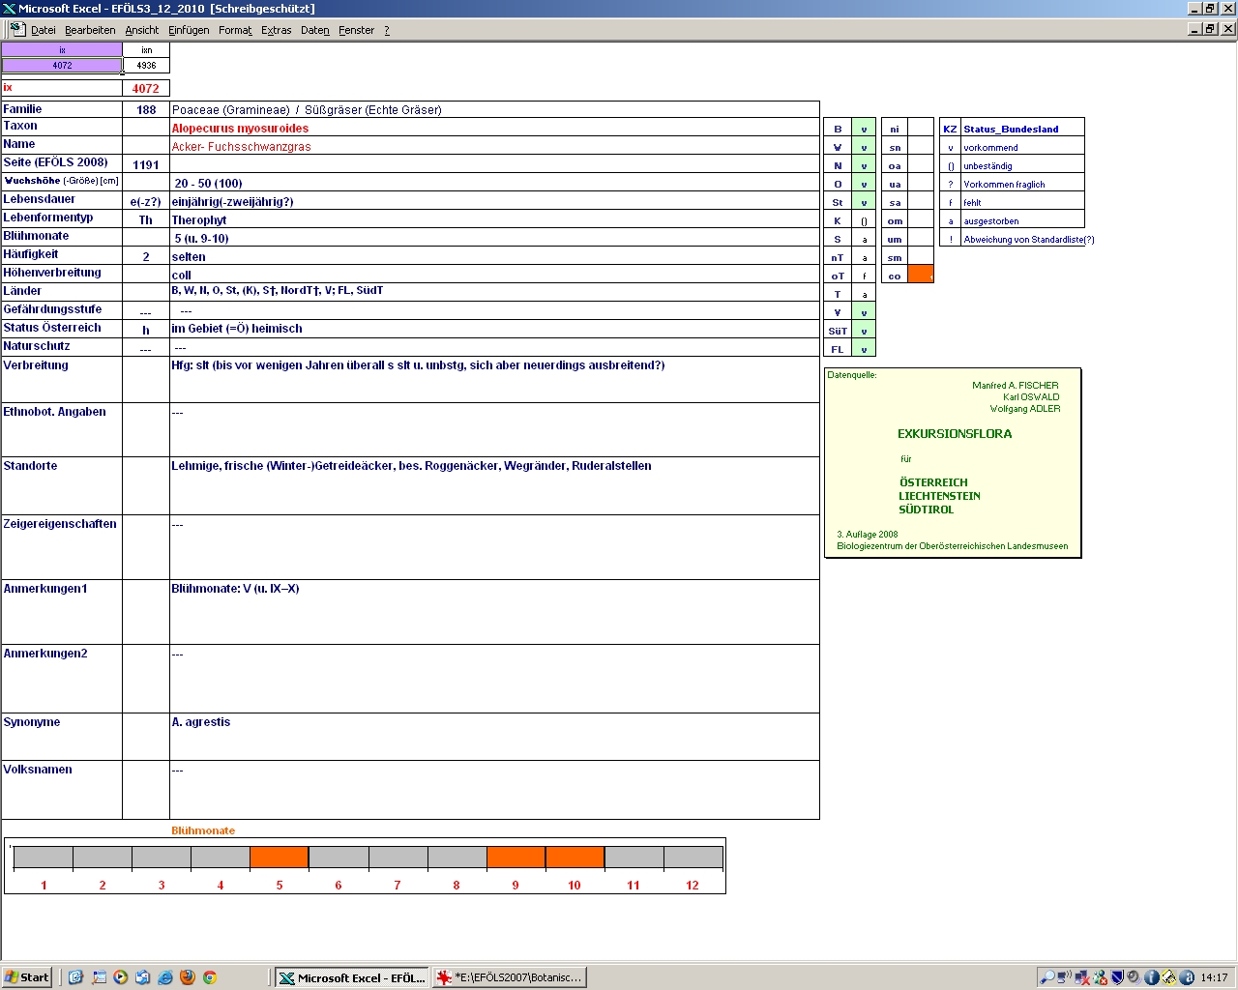The width and height of the screenshot is (1238, 990).
Task: Launch Firefox from the quick launch bar
Action: point(188,977)
